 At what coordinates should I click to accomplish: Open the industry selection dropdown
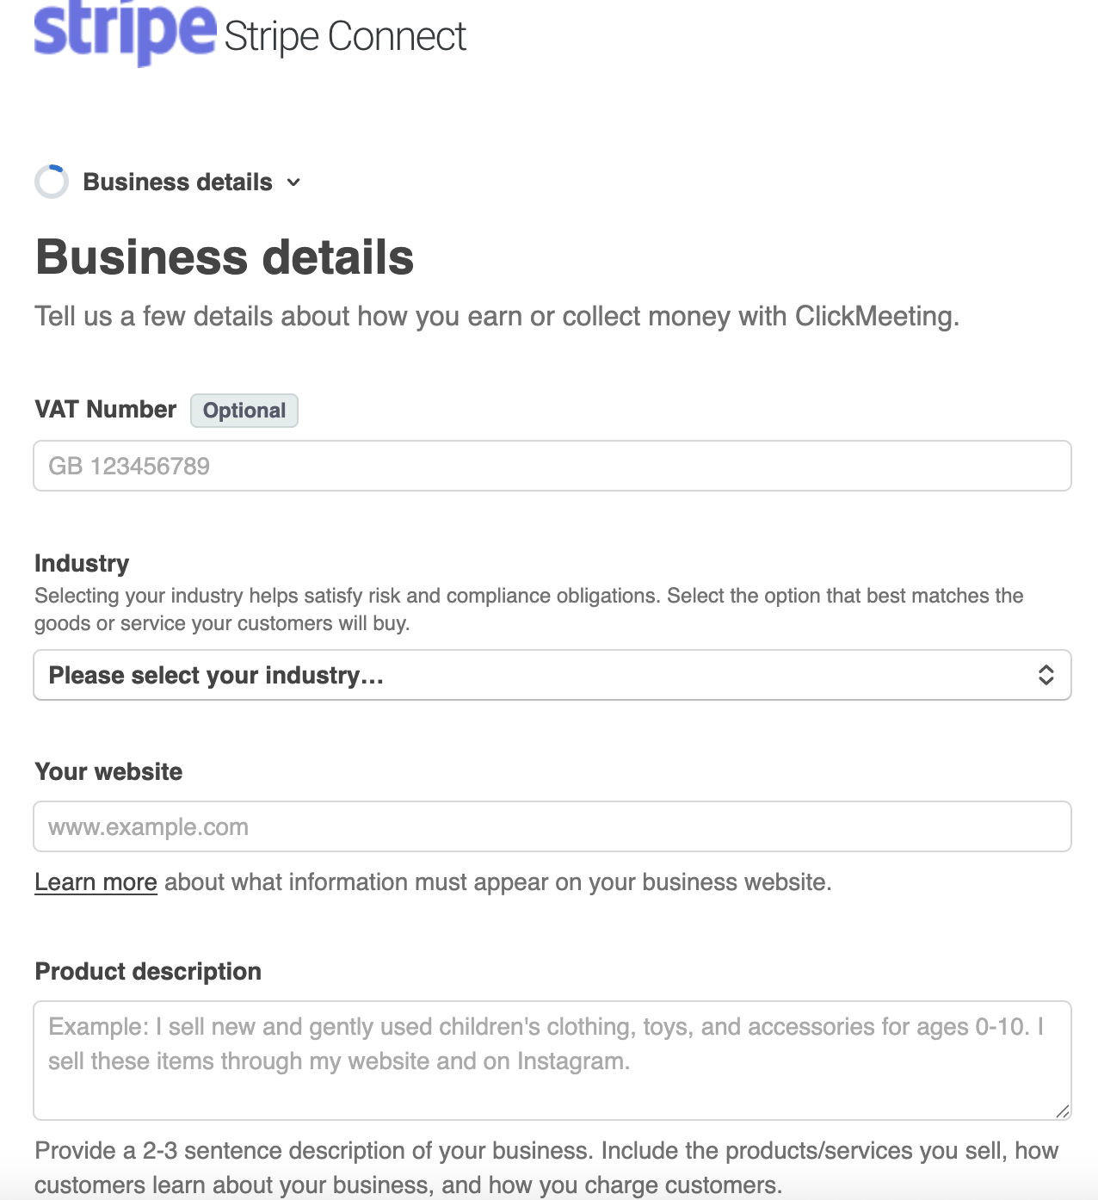(552, 675)
